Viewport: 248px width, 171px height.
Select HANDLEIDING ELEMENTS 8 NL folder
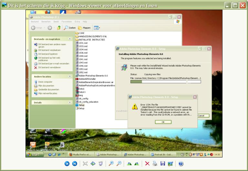[91, 36]
